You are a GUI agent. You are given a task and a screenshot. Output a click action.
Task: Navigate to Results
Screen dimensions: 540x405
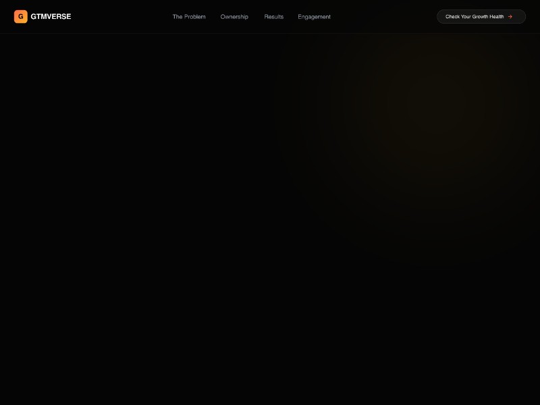click(274, 17)
